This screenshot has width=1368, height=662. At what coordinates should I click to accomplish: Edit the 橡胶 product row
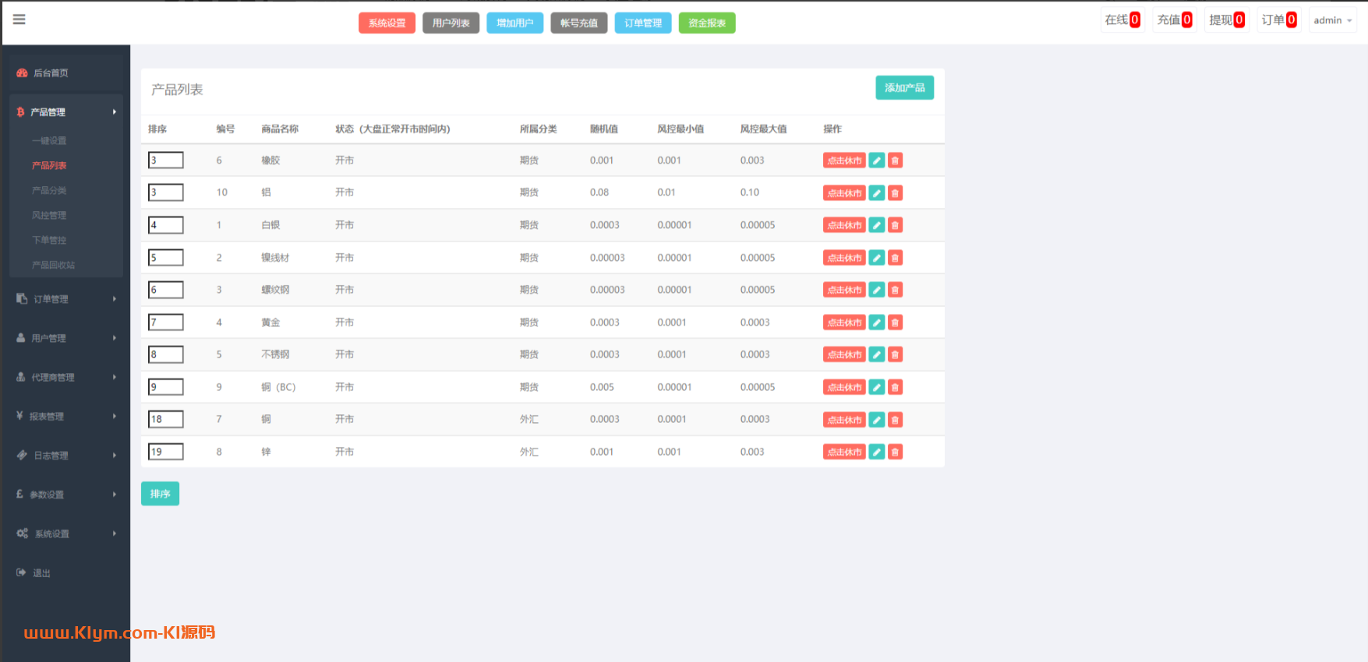877,160
